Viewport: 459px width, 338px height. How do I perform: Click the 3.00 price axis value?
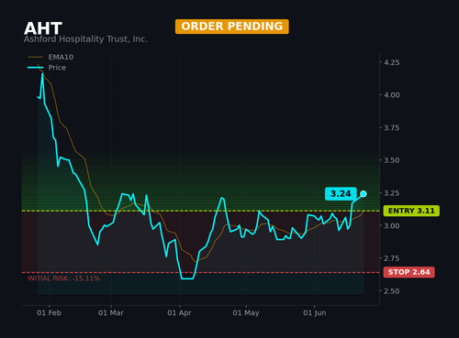392,226
